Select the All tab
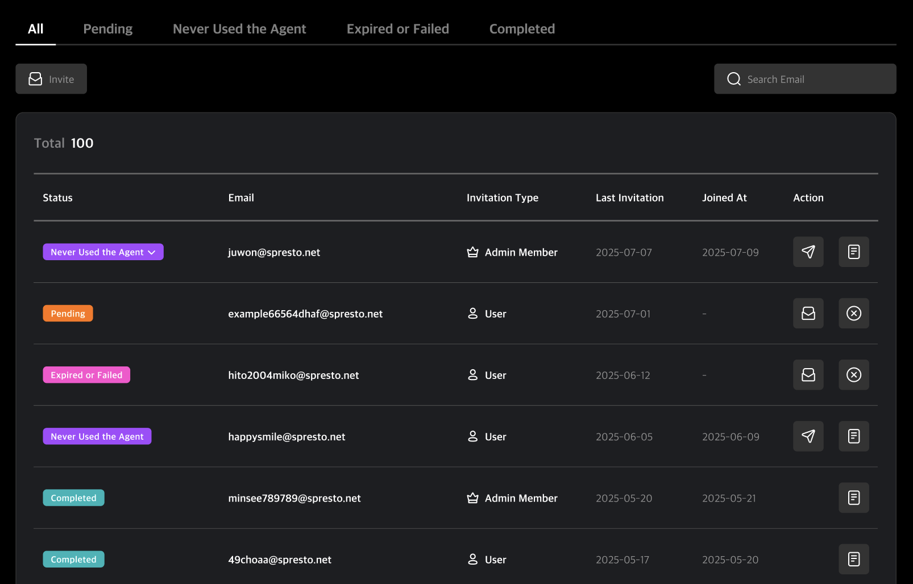Image resolution: width=913 pixels, height=584 pixels. pos(35,29)
